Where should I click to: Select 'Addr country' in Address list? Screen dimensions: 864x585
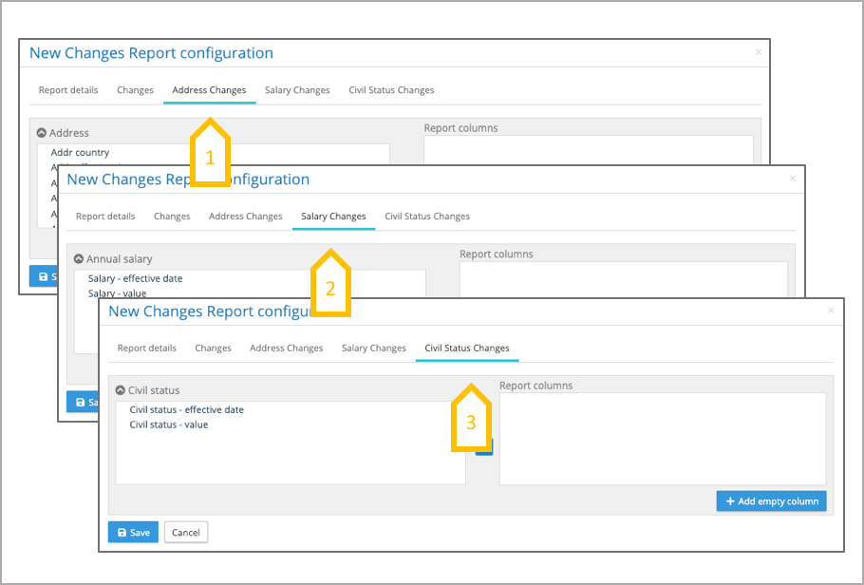(x=80, y=152)
